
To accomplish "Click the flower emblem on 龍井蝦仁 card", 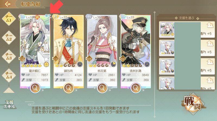I will [46, 64].
